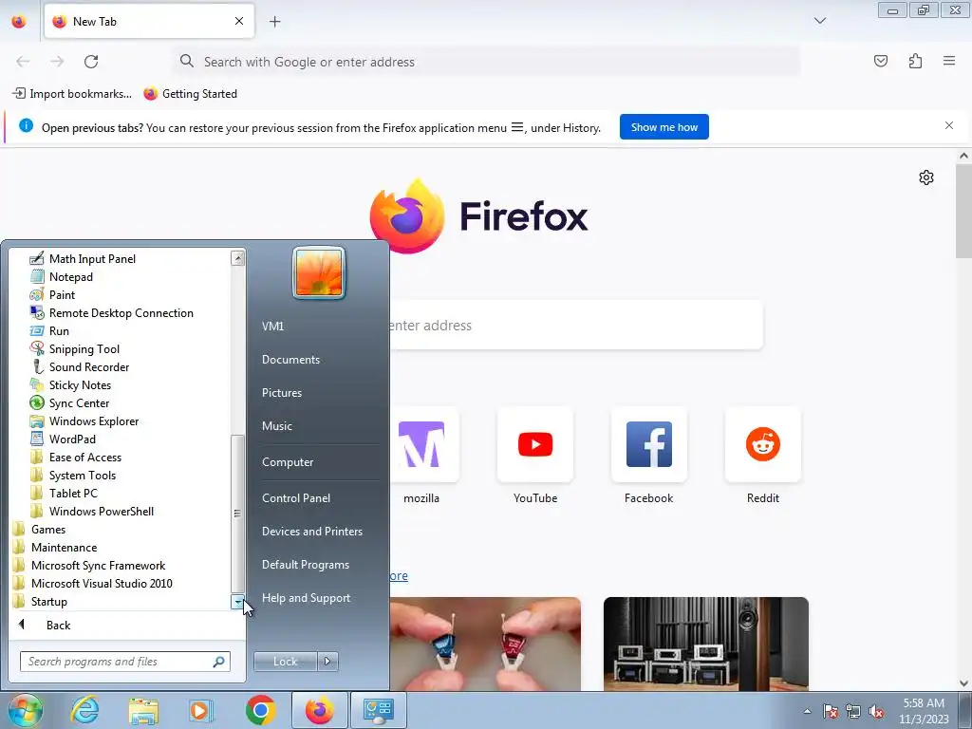972x729 pixels.
Task: Click the user account picture
Action: [319, 272]
